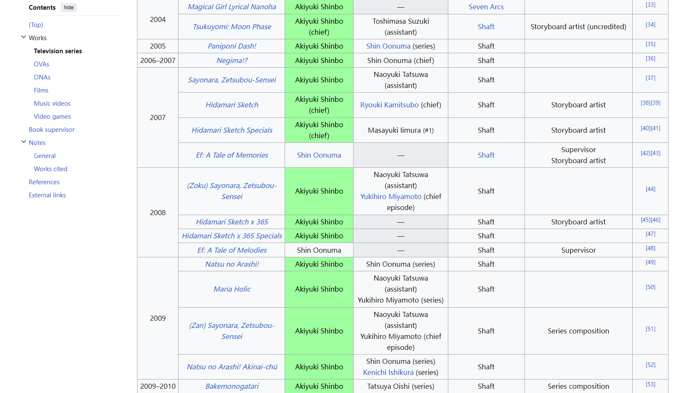Viewport: 683px width, 393px height.
Task: Open Sayonara, Zetsubou-Sensei article
Action: (232, 80)
